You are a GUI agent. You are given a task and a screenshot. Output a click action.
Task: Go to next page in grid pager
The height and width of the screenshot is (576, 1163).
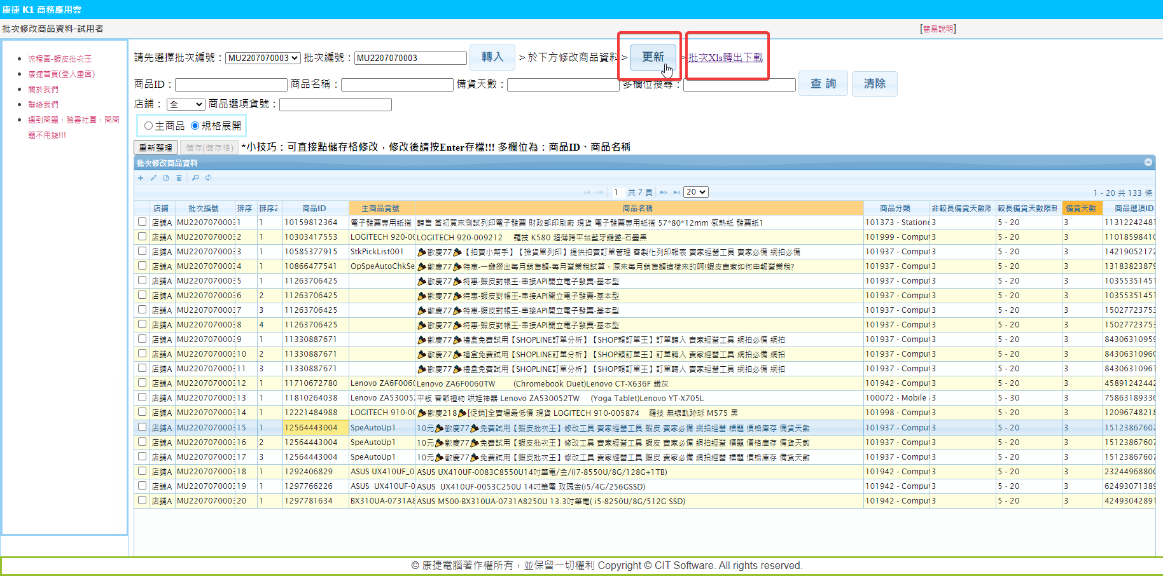pyautogui.click(x=664, y=192)
